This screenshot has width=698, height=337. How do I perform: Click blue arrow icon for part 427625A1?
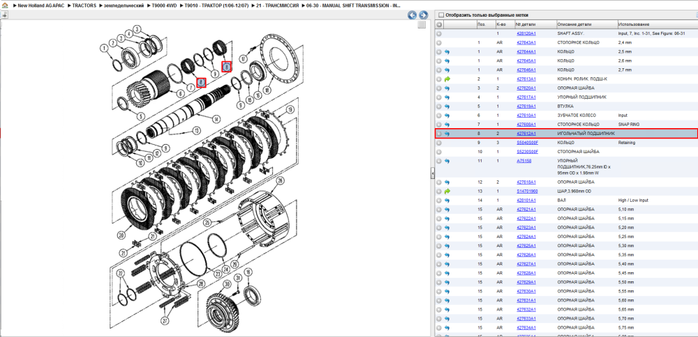447,246
